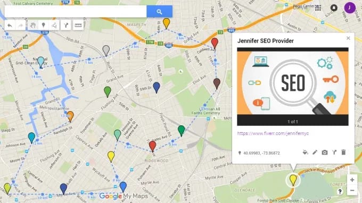The height and width of the screenshot is (203, 362).
Task: Click the dark blue marker near 59th Dr
Action: [157, 88]
